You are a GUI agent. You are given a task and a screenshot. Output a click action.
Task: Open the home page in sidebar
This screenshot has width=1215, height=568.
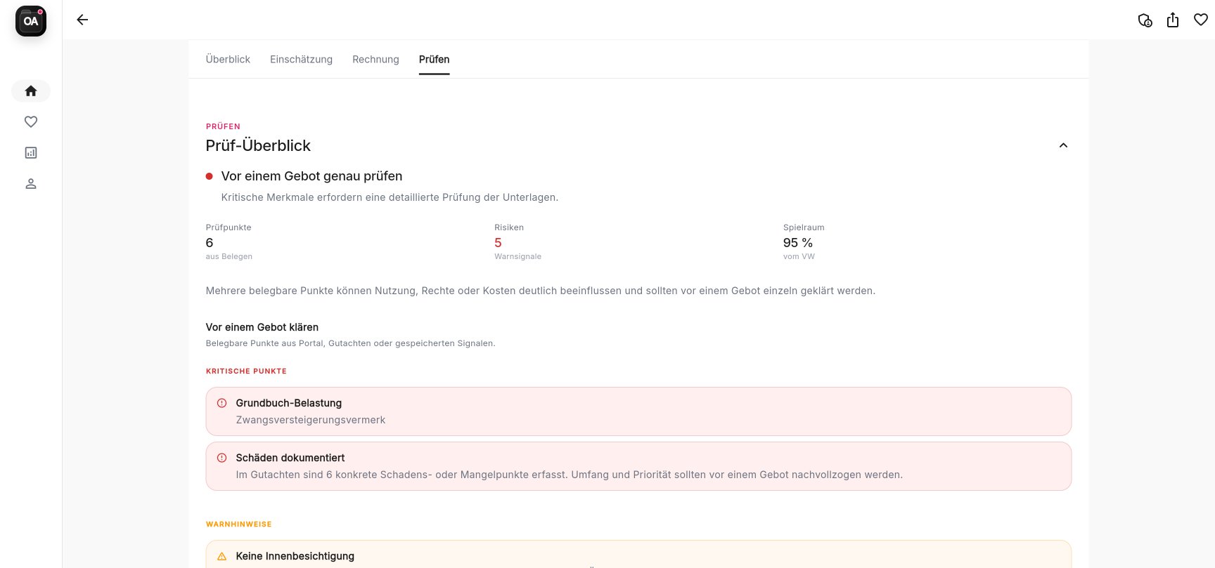click(31, 91)
